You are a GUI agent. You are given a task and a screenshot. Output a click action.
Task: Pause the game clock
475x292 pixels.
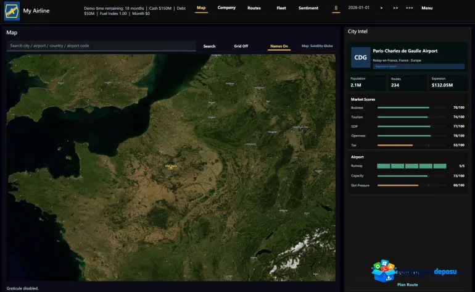(x=336, y=8)
